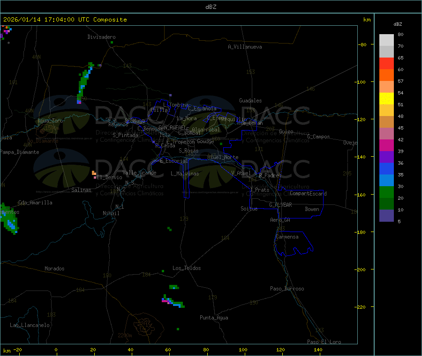Click the green 20-30 dBZ legend swatch
Screen dimensions: 422x356
pyautogui.click(x=386, y=192)
